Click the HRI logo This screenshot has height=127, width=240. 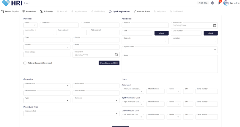click(12, 3)
